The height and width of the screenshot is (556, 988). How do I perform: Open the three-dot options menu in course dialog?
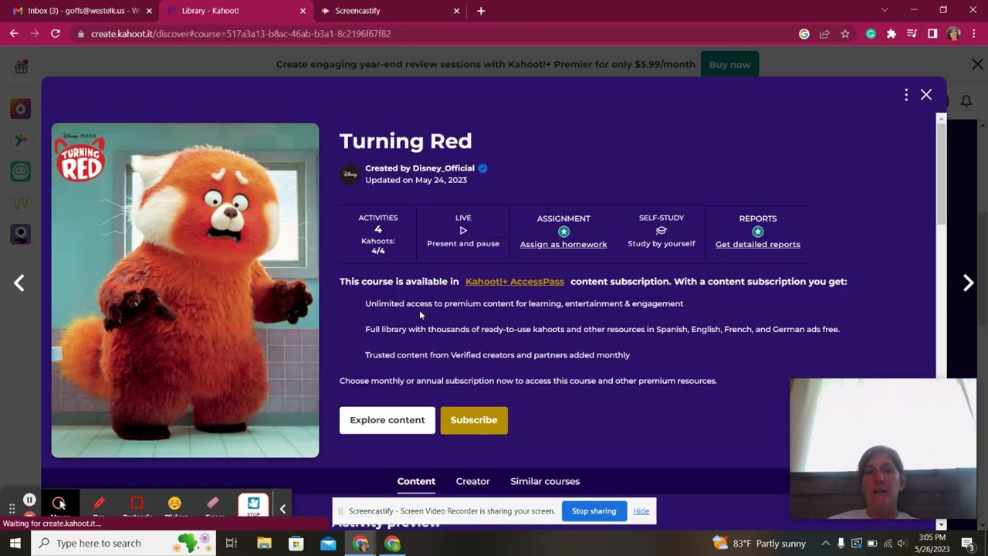click(906, 94)
